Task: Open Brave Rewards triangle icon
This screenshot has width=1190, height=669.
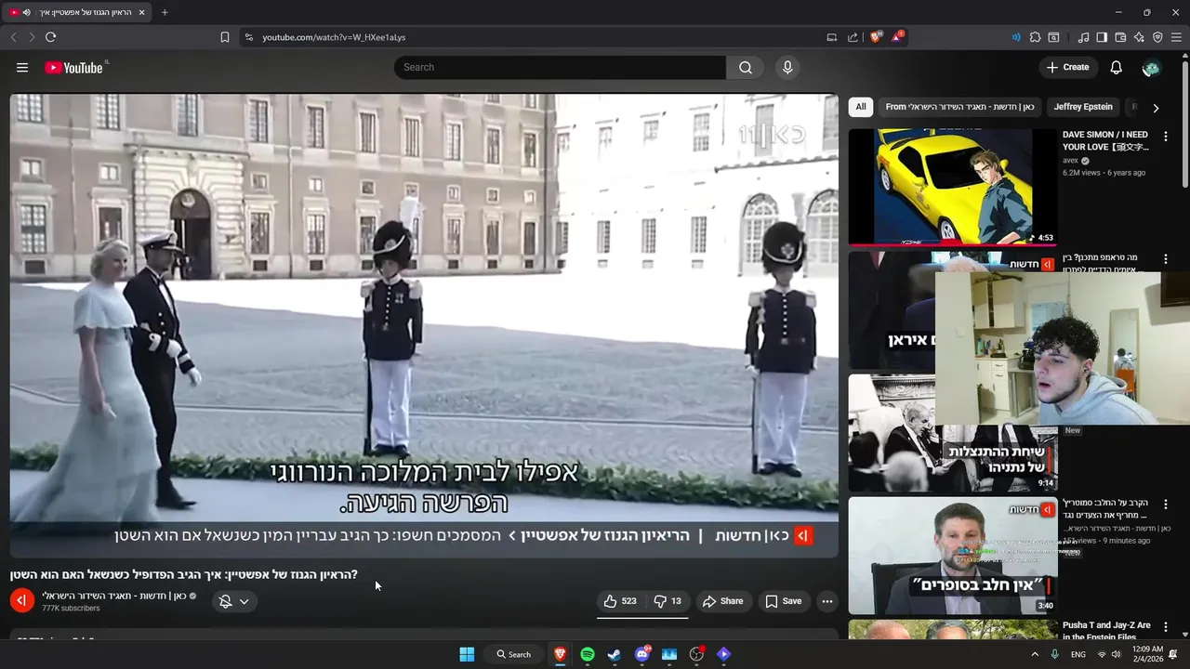Action: [x=897, y=37]
